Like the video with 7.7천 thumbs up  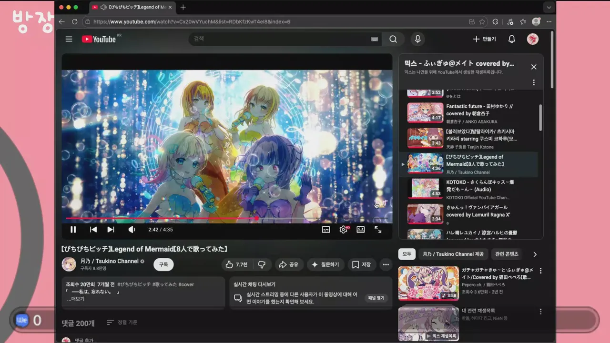(x=237, y=264)
